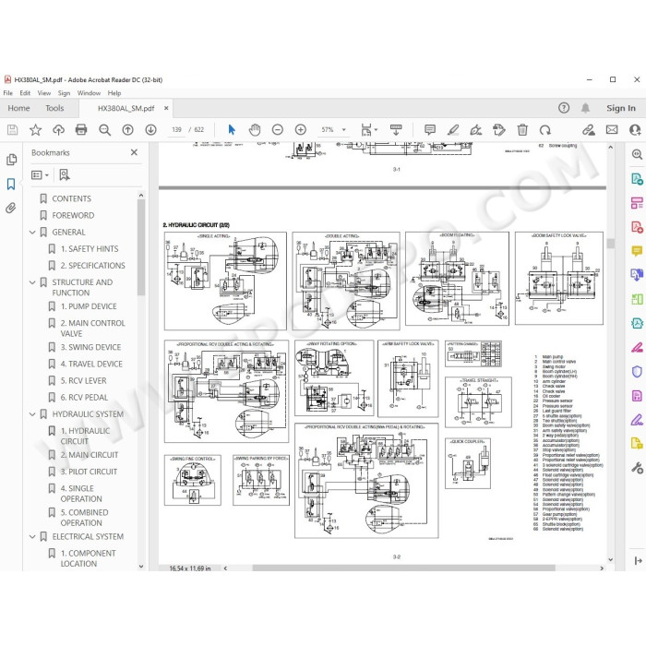Open the Attachments paperclip panel
Image resolution: width=646 pixels, height=646 pixels.
tap(11, 208)
